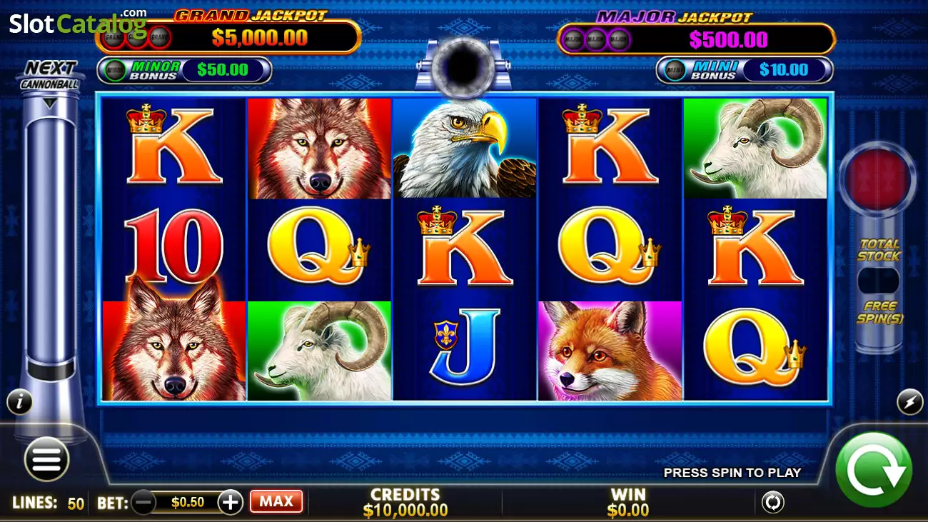The height and width of the screenshot is (522, 928).
Task: Open the hamburger menu
Action: [47, 459]
